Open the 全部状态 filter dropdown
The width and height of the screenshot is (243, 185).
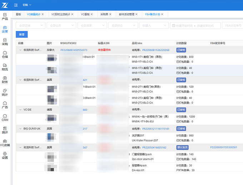click(x=123, y=26)
